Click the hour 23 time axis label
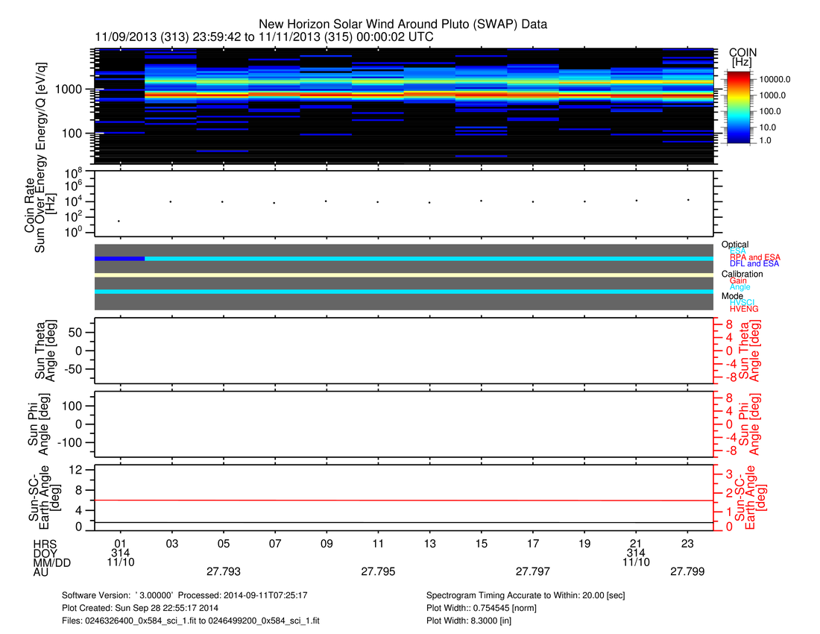The height and width of the screenshot is (634, 820). (687, 542)
